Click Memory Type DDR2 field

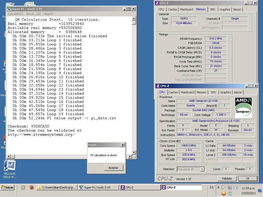coord(184,18)
